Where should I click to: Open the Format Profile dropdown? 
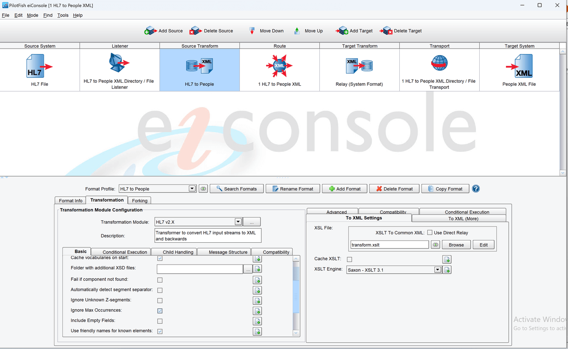192,188
